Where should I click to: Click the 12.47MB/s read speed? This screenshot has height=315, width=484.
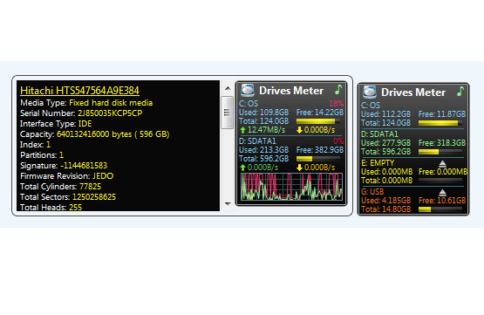266,130
